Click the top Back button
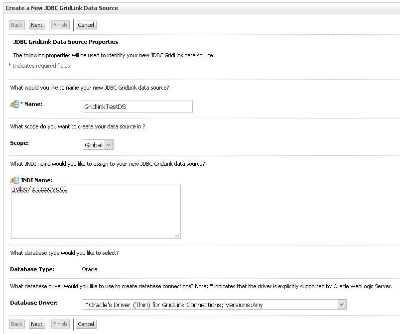Image resolution: width=400 pixels, height=334 pixels. click(x=17, y=25)
